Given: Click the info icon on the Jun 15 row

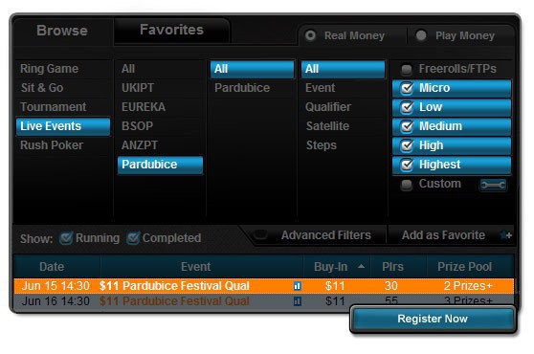Looking at the screenshot, I should (x=298, y=286).
